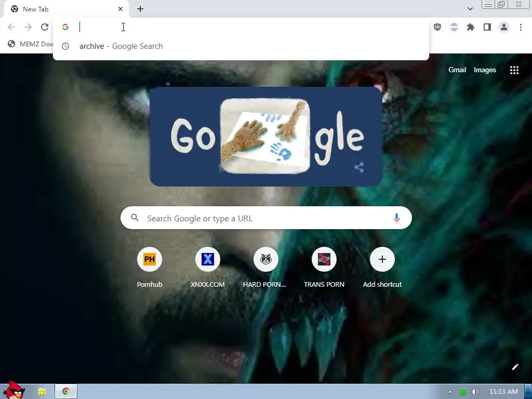Screen dimensions: 532x399
Task: Reload the page with the refresh icon
Action: [x=45, y=27]
